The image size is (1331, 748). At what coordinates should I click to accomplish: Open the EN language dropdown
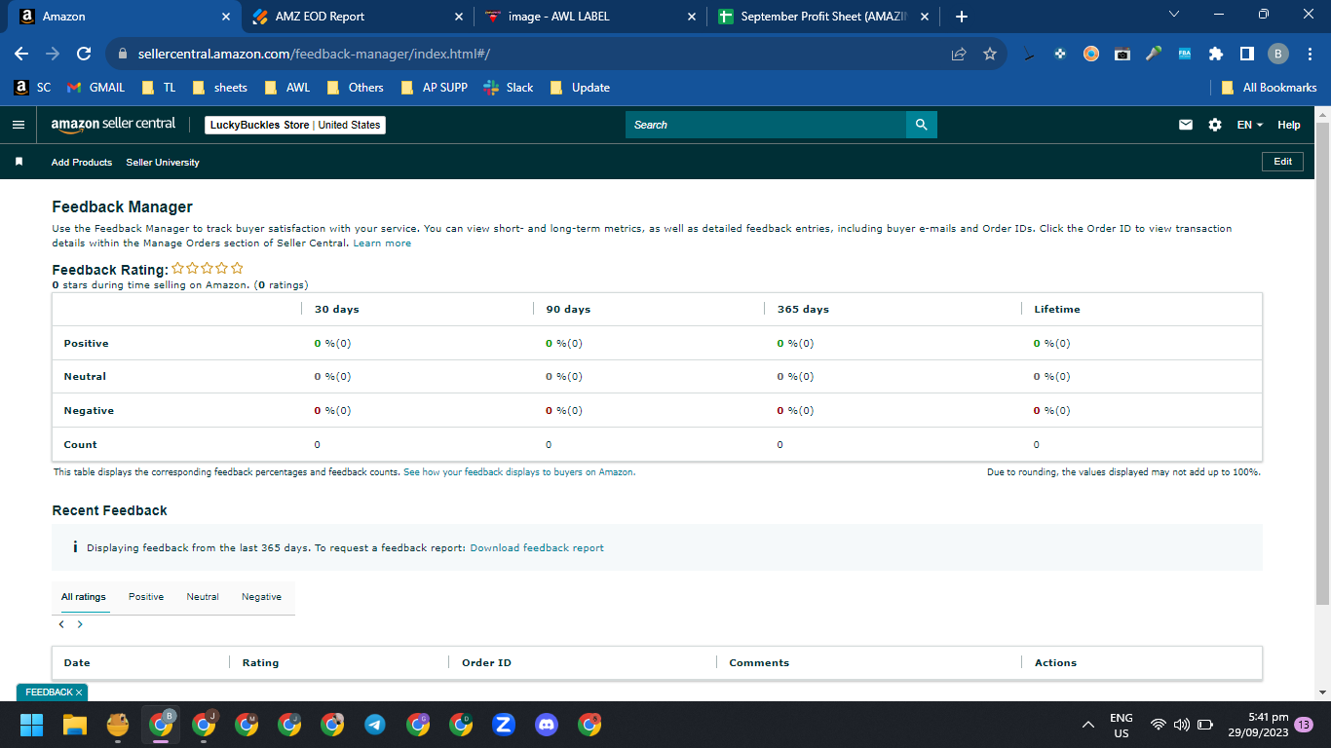(1250, 125)
